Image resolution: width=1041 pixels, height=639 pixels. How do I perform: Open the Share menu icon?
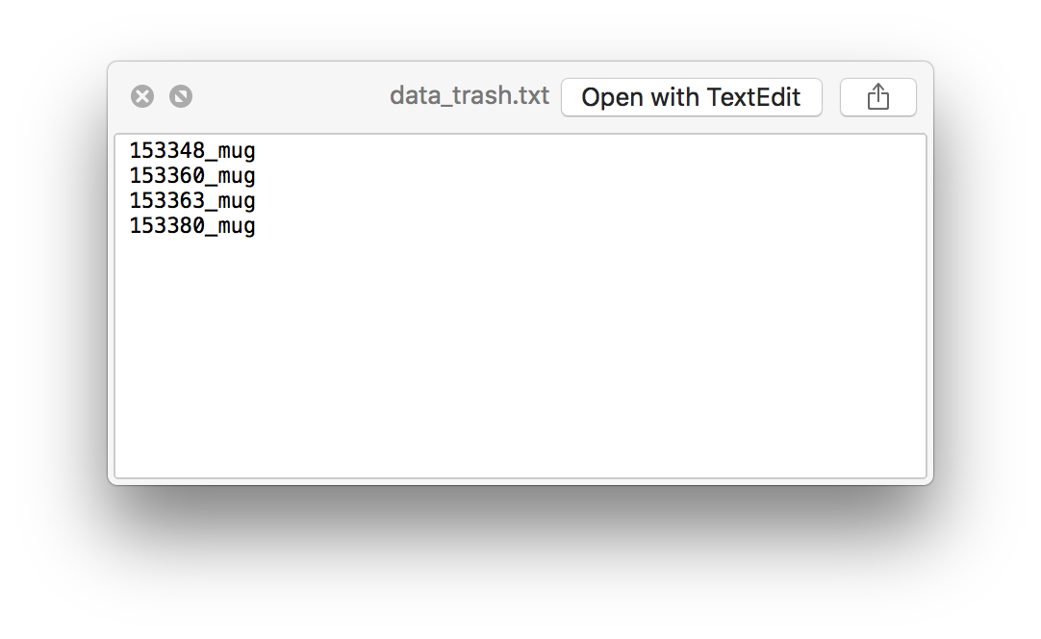[877, 97]
